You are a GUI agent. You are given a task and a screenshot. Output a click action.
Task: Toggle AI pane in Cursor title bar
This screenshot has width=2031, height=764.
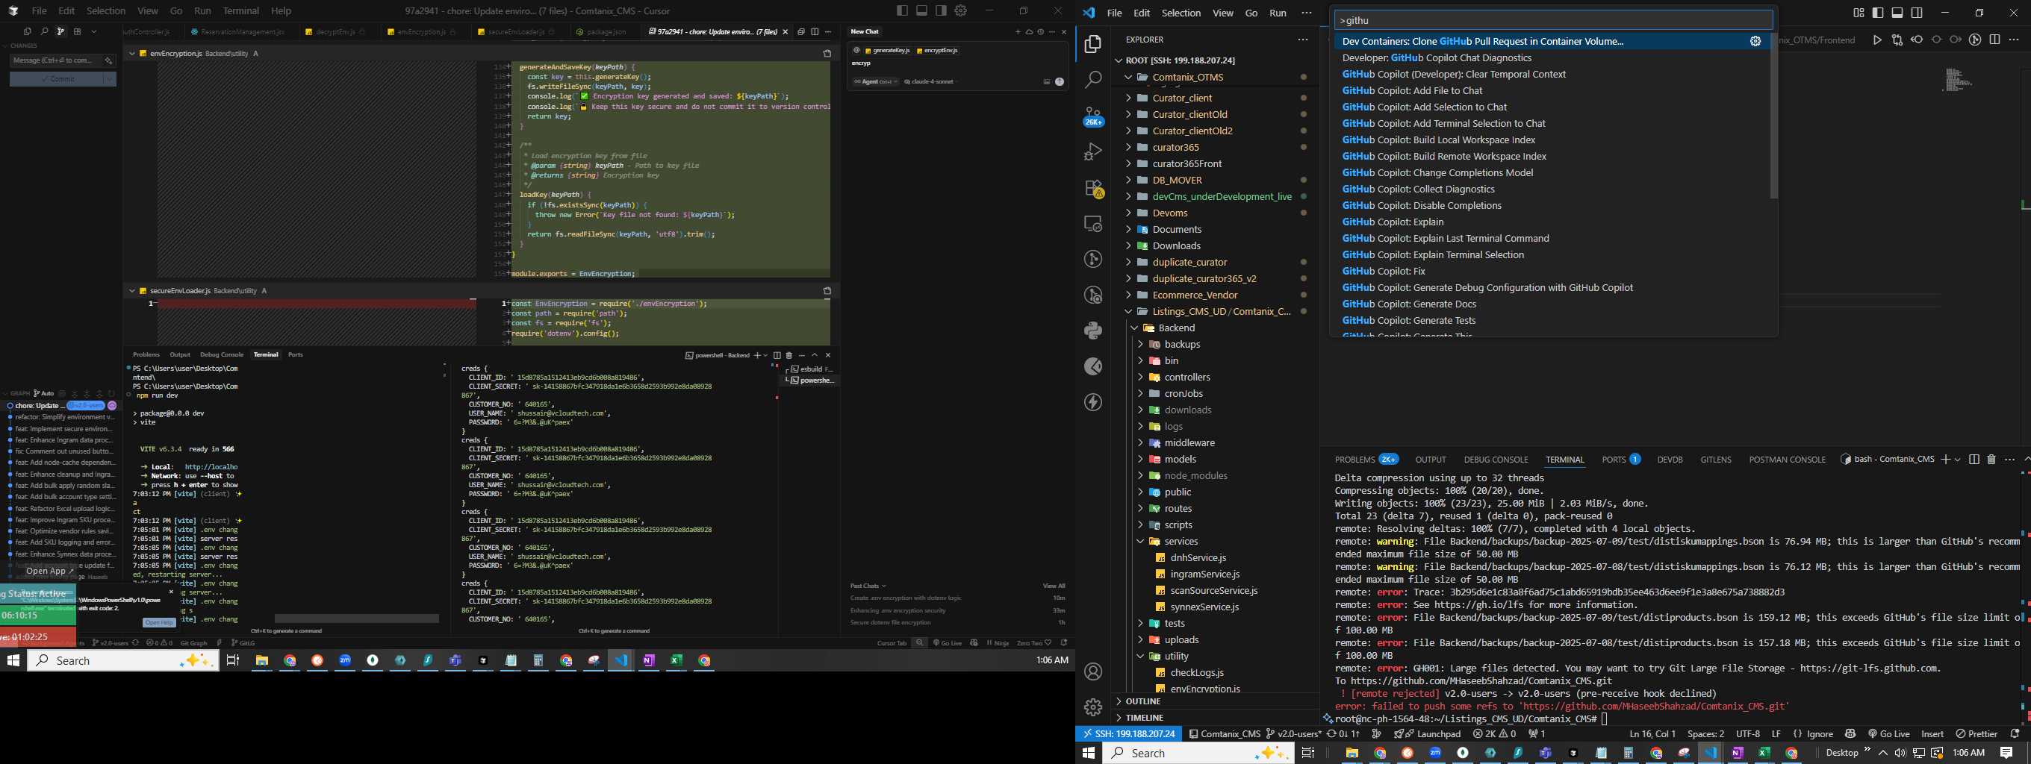click(942, 11)
